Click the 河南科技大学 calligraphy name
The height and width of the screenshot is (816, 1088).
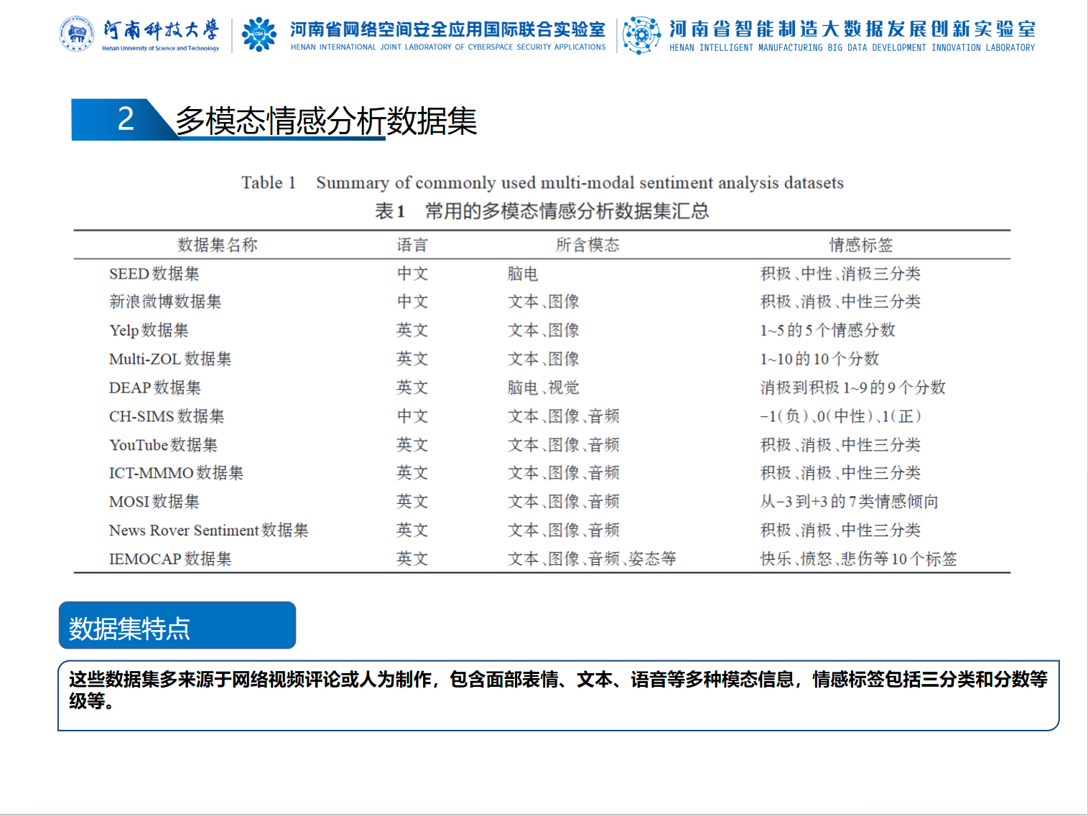coord(161,30)
